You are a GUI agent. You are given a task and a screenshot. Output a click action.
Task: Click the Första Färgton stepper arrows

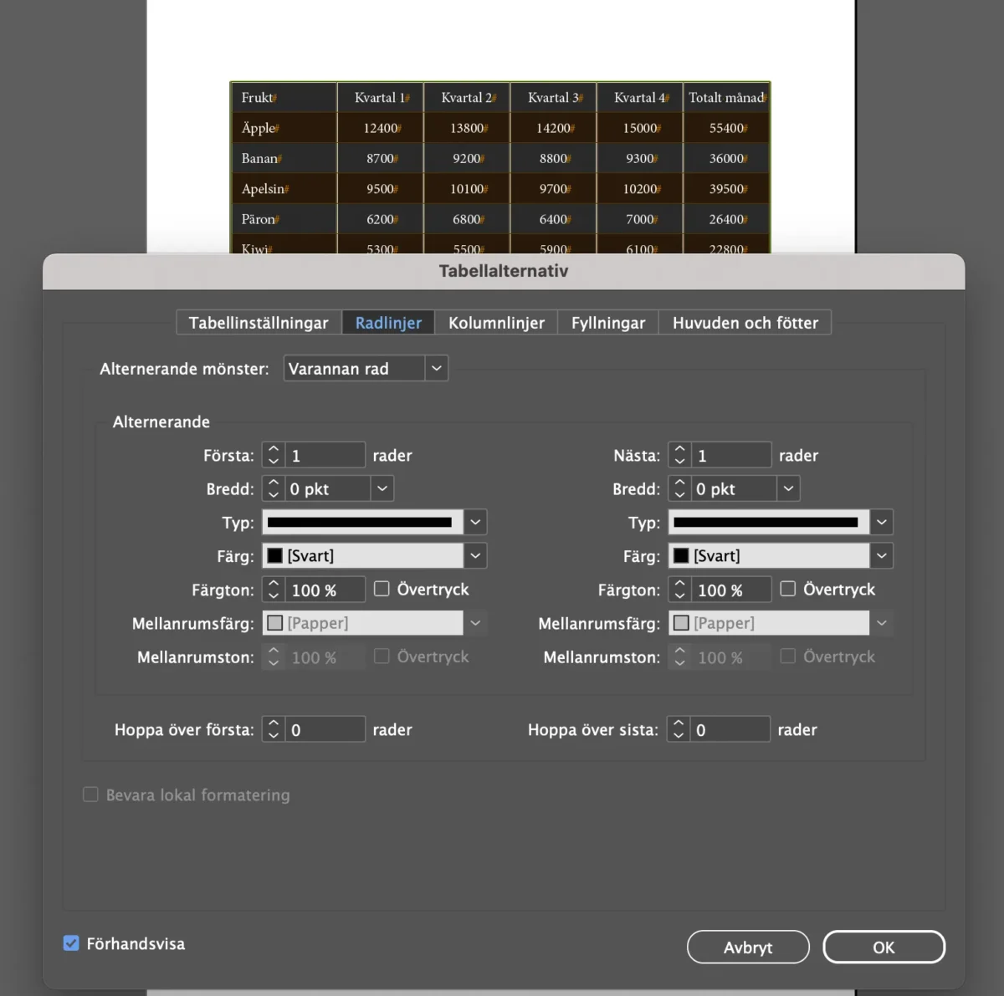[274, 590]
